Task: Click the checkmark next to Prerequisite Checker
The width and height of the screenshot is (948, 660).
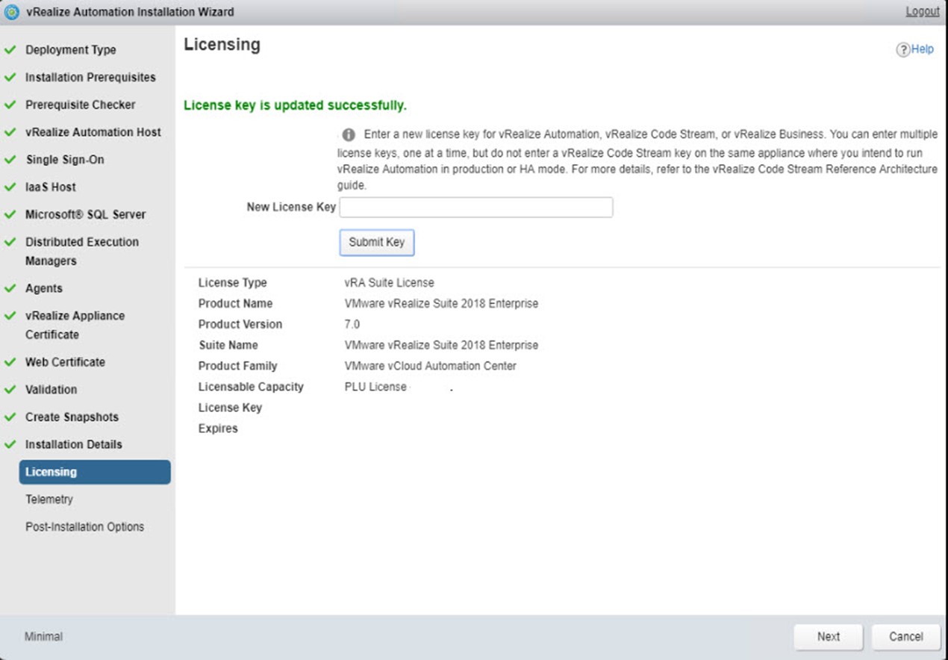Action: coord(10,105)
